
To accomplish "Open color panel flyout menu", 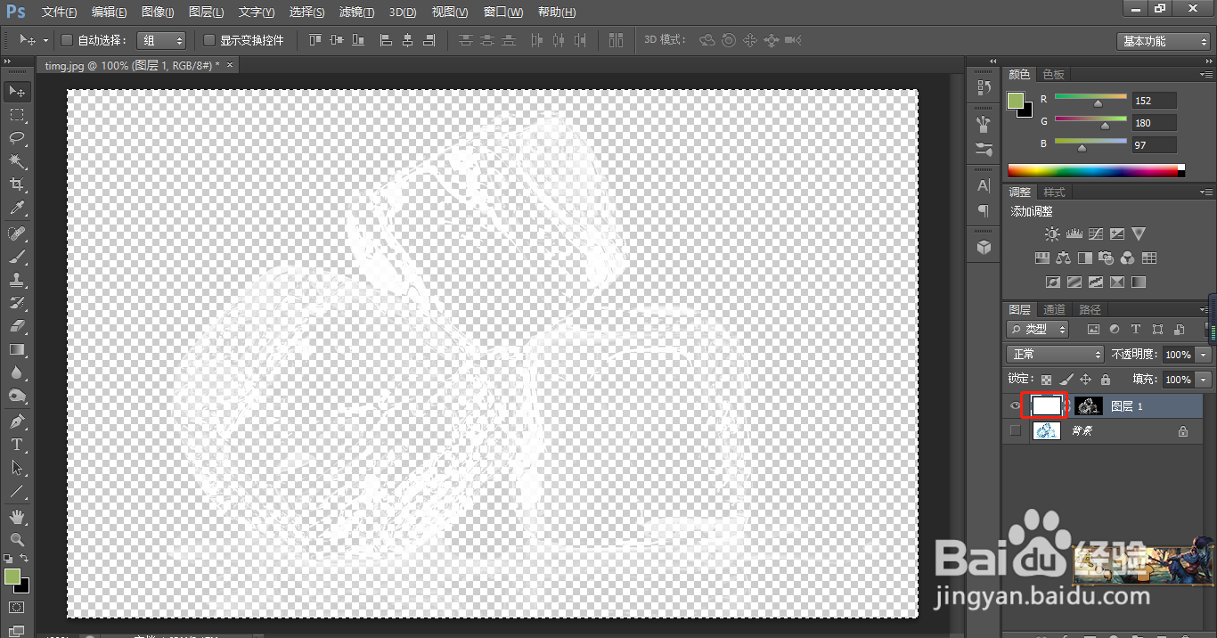I will (1206, 75).
